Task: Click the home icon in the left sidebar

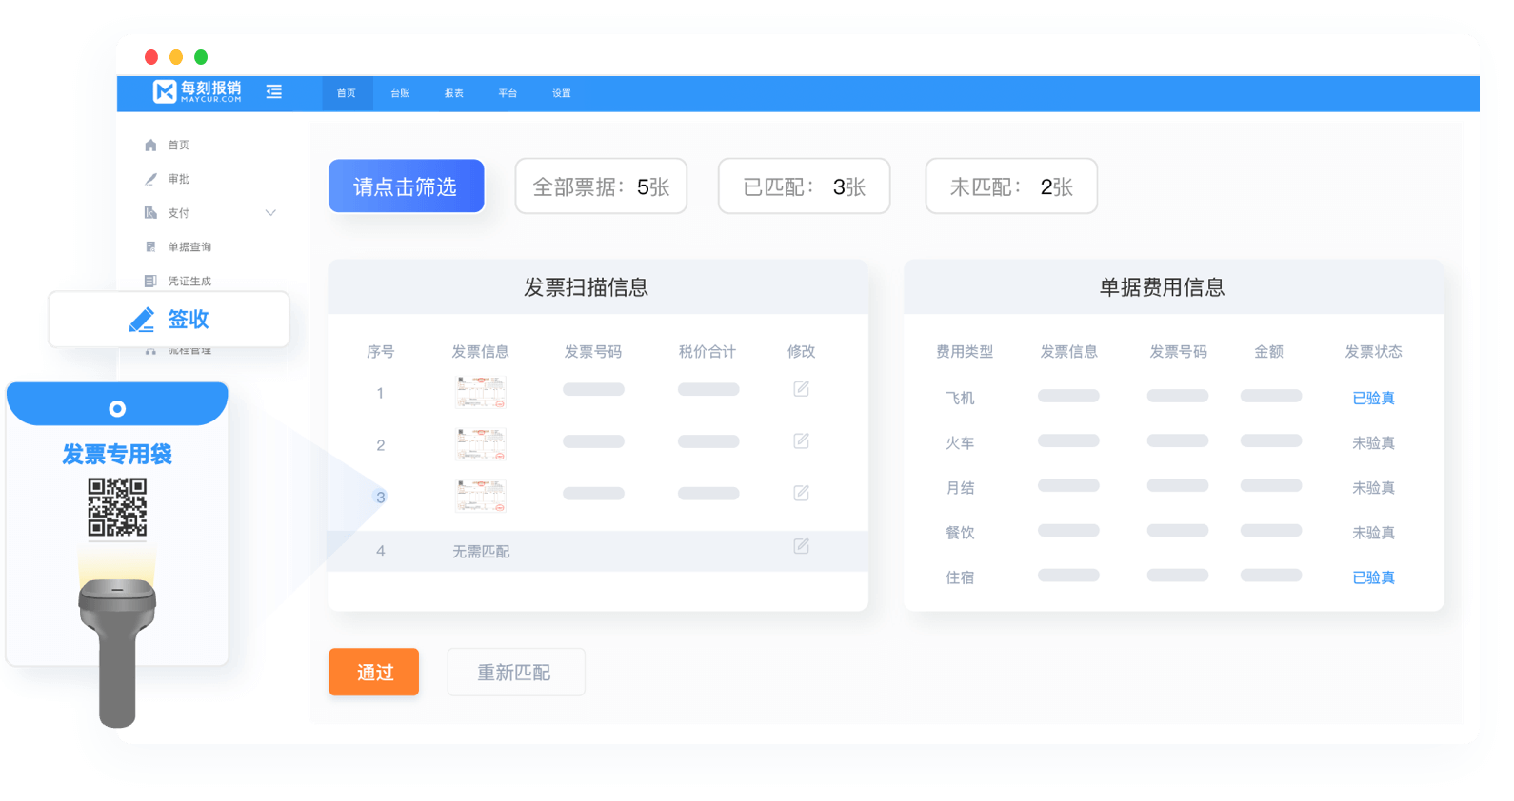Action: (150, 146)
